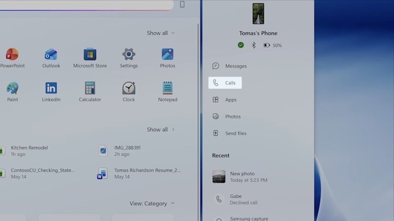
Task: Select Calls in the phone panel
Action: click(225, 83)
